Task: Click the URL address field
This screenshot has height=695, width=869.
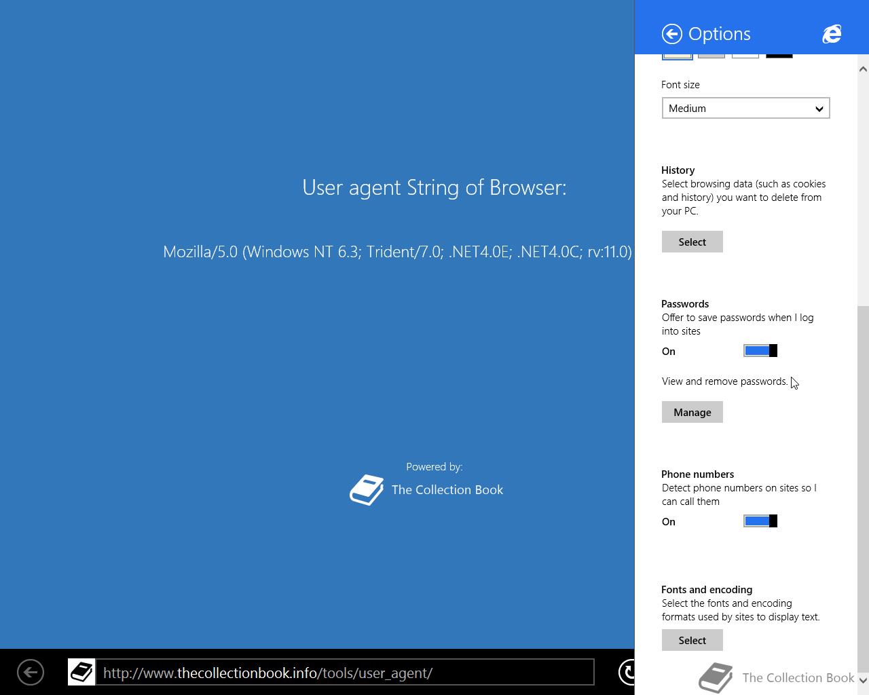Action: click(x=345, y=673)
